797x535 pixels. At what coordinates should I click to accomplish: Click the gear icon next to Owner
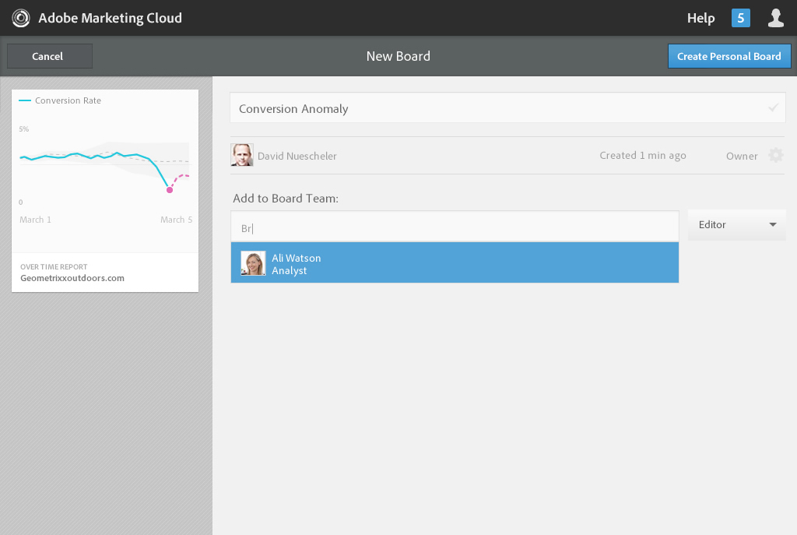775,156
